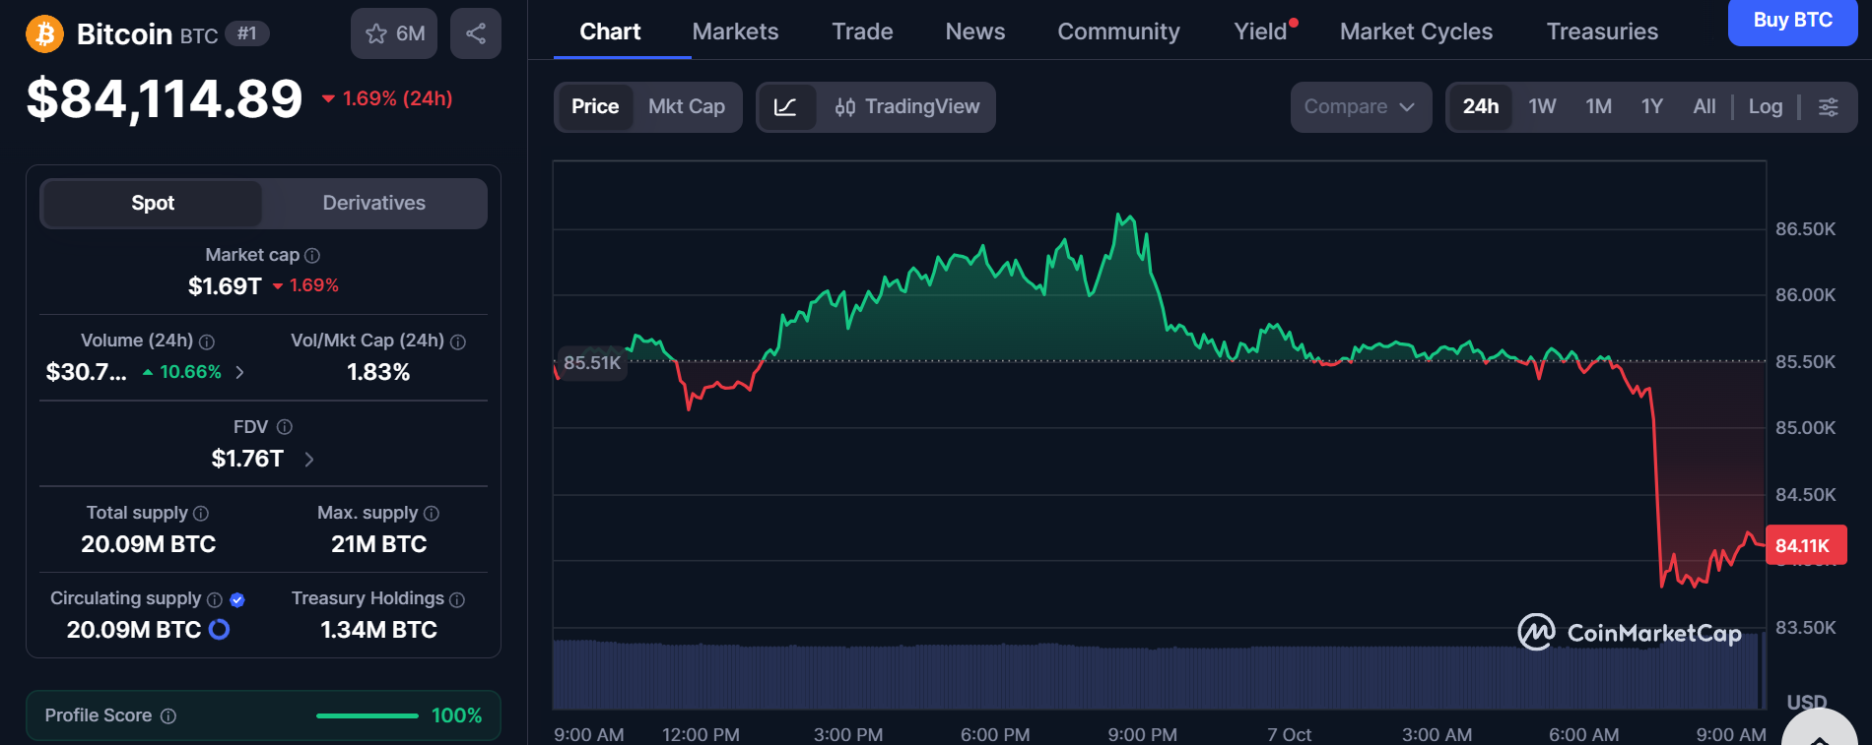Open Market Cycles tab

coord(1416,31)
